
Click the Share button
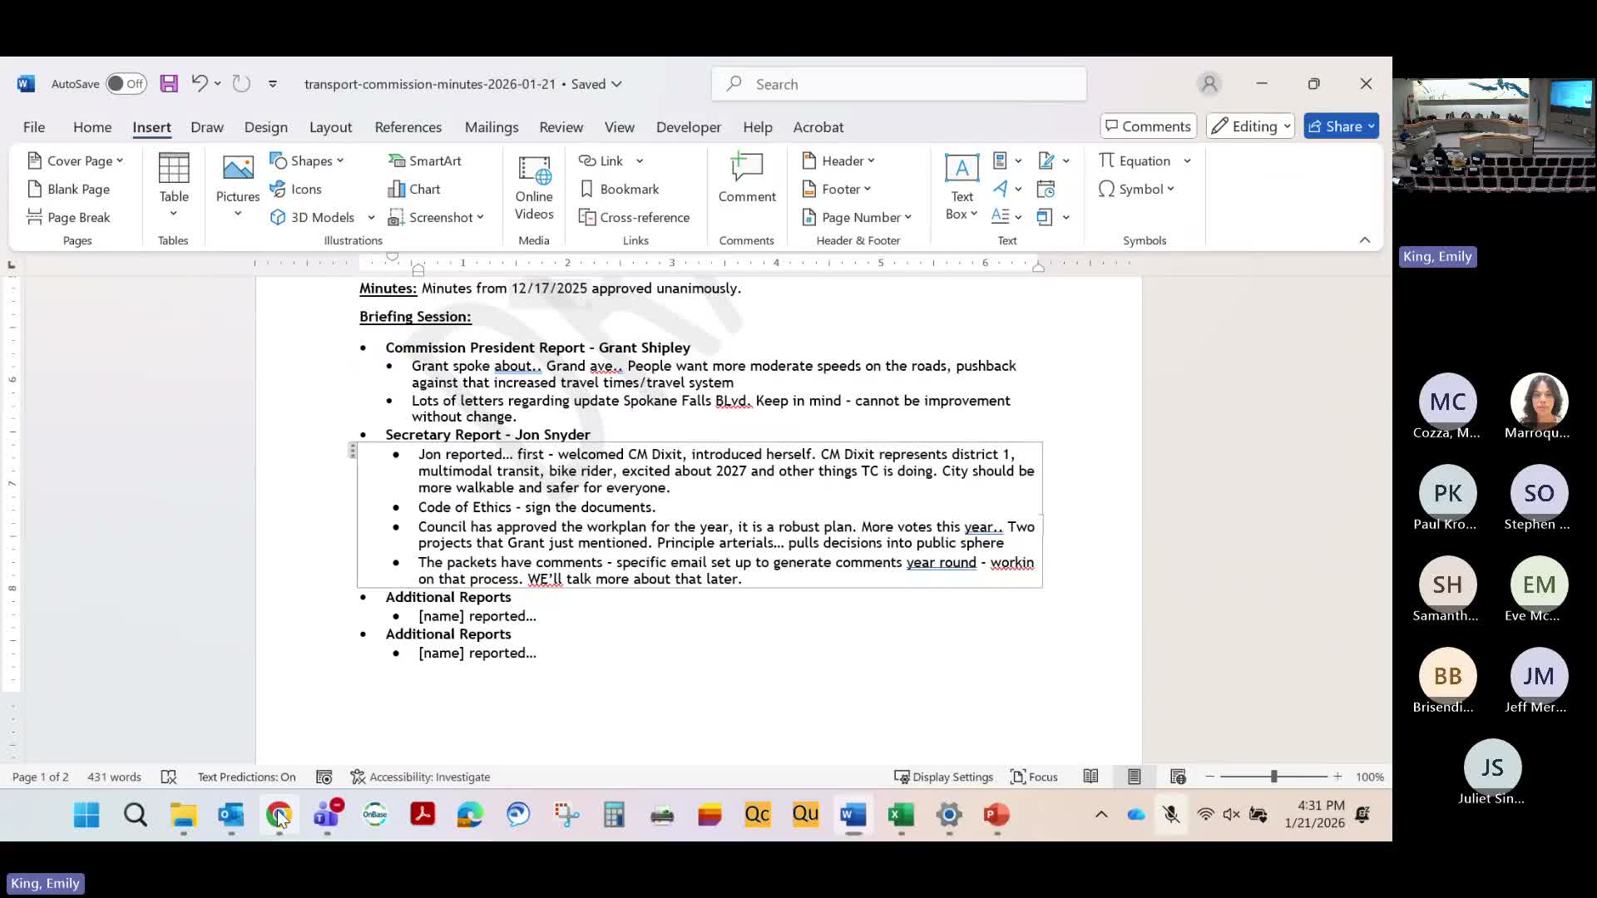1334,126
